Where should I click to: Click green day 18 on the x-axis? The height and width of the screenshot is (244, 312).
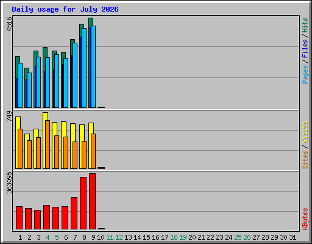pyautogui.click(x=174, y=237)
